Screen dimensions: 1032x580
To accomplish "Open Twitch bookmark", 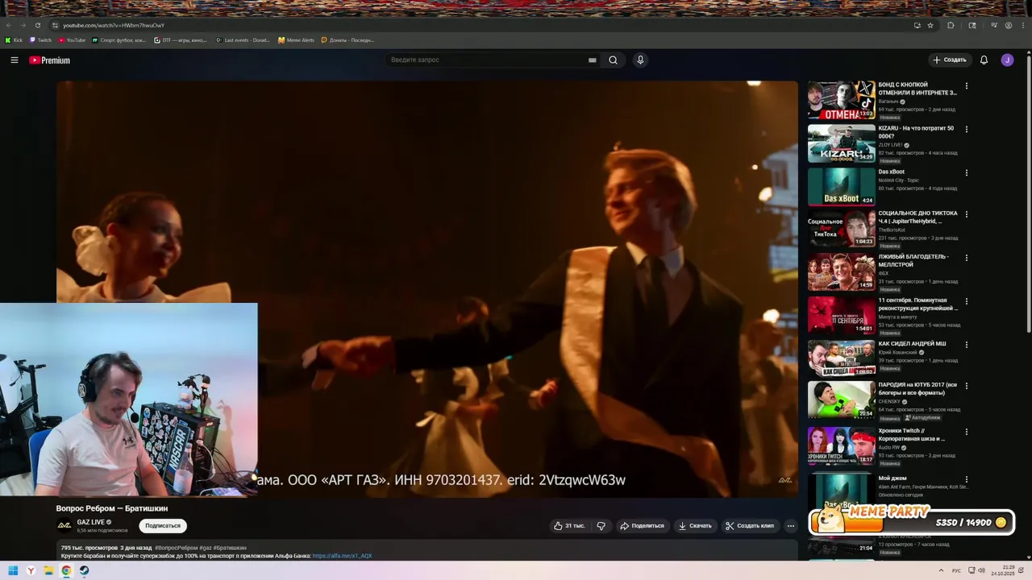I will [x=41, y=39].
